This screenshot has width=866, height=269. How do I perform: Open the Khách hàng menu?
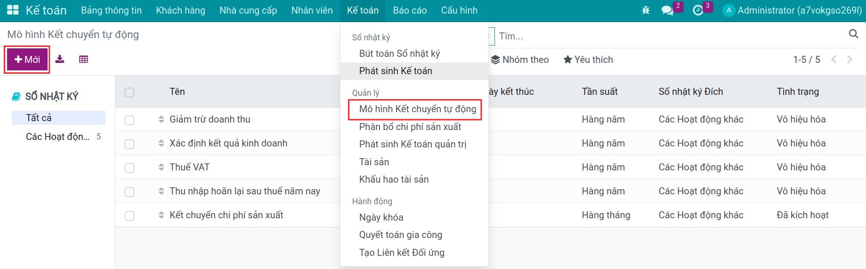(180, 10)
